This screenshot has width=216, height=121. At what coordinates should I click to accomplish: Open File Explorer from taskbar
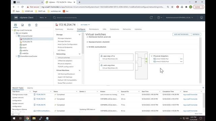34,118
